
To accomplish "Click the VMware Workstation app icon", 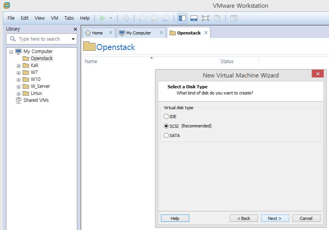I will tap(7, 5).
